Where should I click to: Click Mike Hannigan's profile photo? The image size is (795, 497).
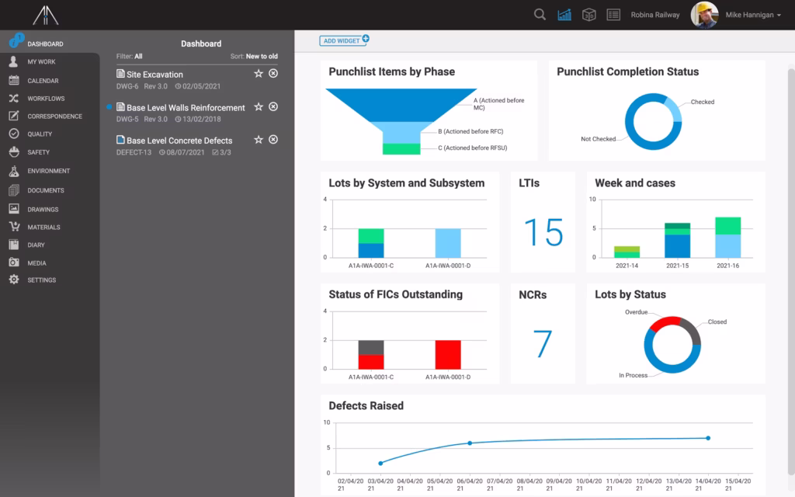tap(705, 15)
